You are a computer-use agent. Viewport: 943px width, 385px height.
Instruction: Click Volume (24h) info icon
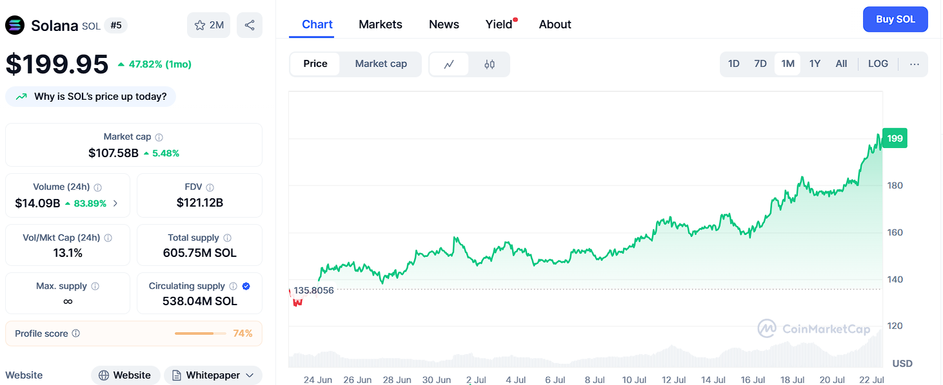pos(98,187)
